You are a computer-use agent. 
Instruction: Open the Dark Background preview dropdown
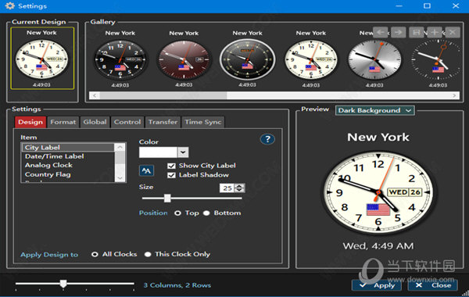point(374,110)
